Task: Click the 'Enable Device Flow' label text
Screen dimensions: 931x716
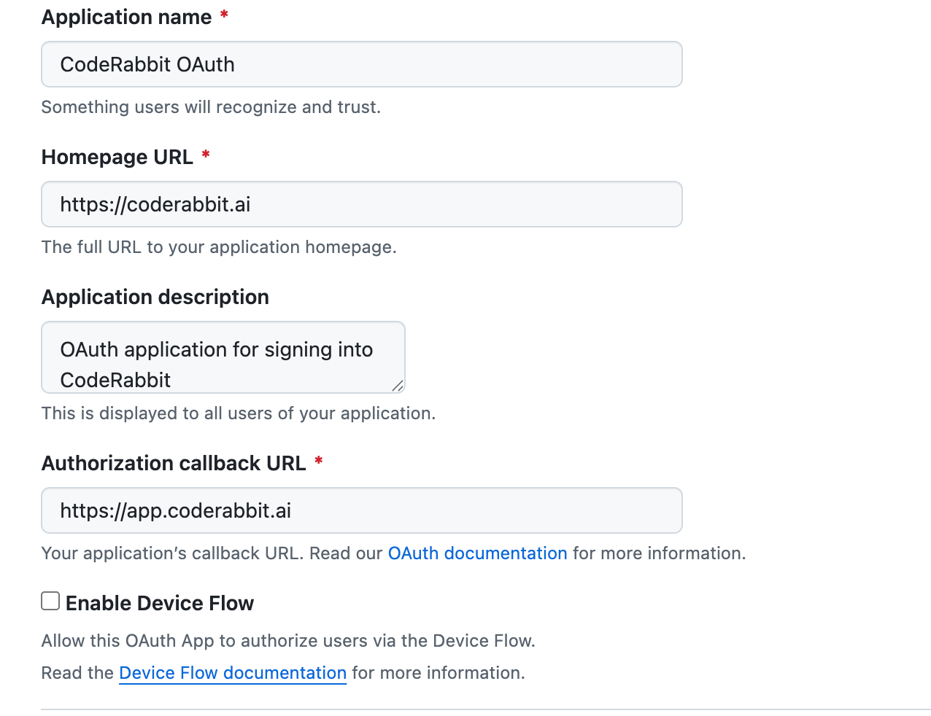Action: (x=160, y=603)
